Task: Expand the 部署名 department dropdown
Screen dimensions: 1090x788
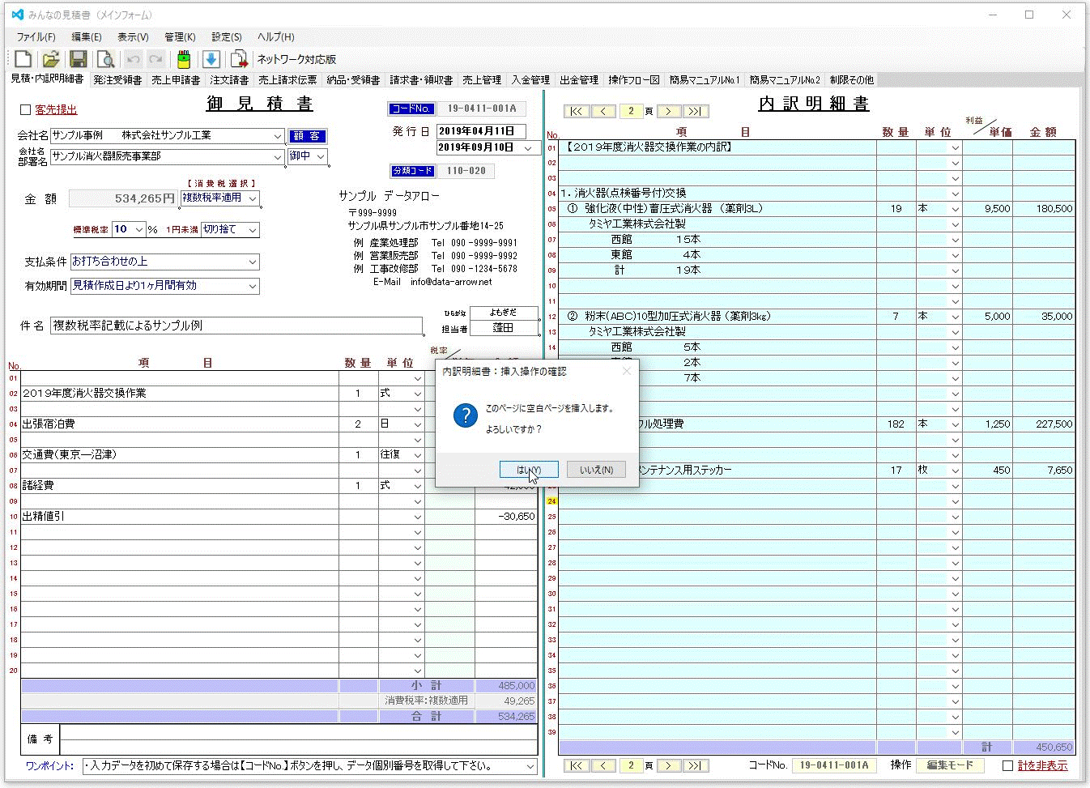Action: pos(278,156)
